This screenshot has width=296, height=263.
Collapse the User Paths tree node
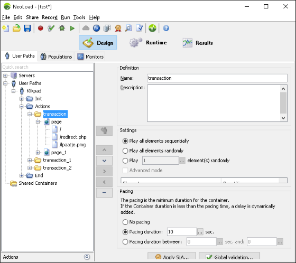click(5, 83)
